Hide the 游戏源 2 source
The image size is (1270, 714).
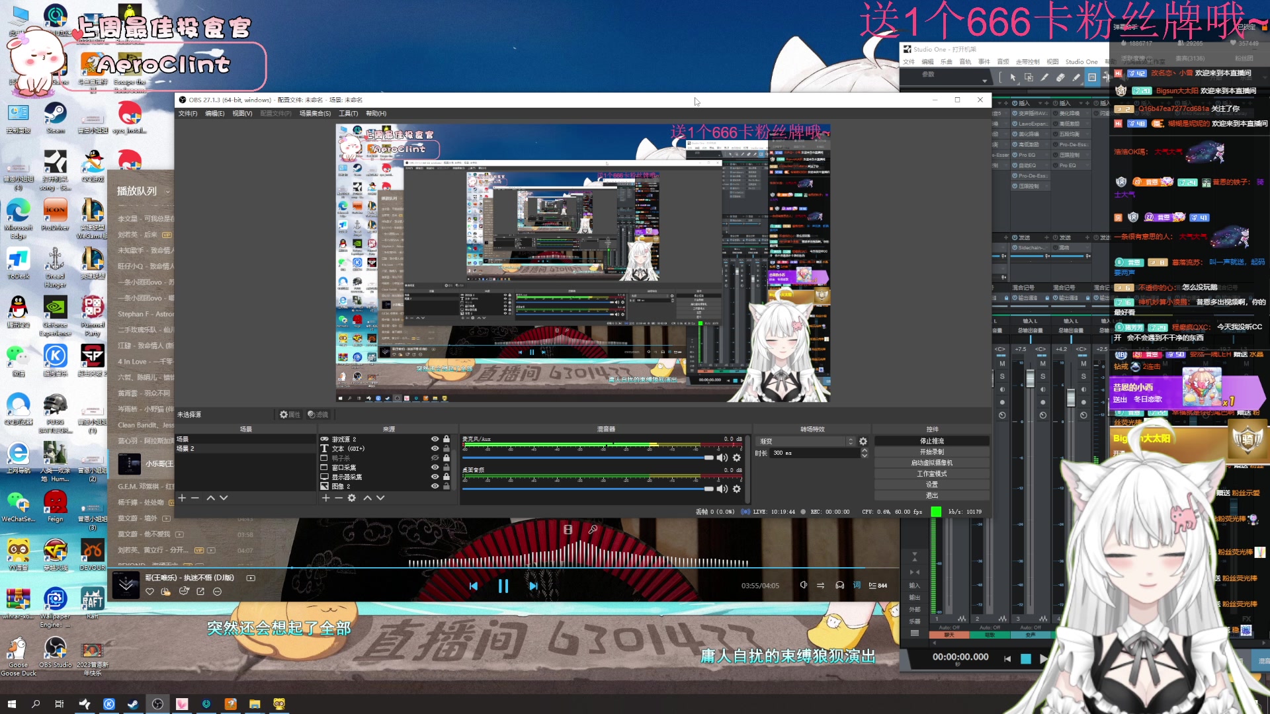coord(435,439)
